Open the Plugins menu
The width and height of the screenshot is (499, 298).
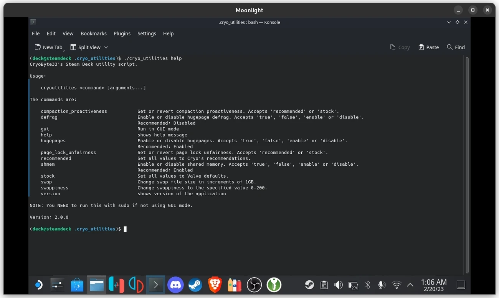click(x=122, y=33)
